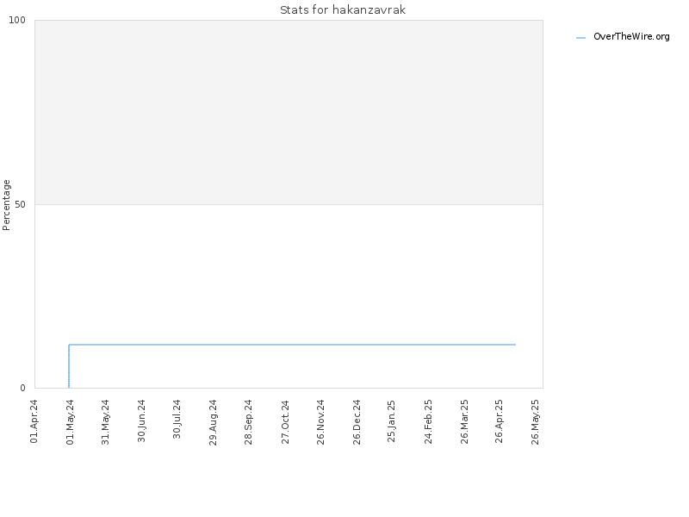Screen dimensions: 689x517
Task: Click the Percentage axis title
Action: 6,205
